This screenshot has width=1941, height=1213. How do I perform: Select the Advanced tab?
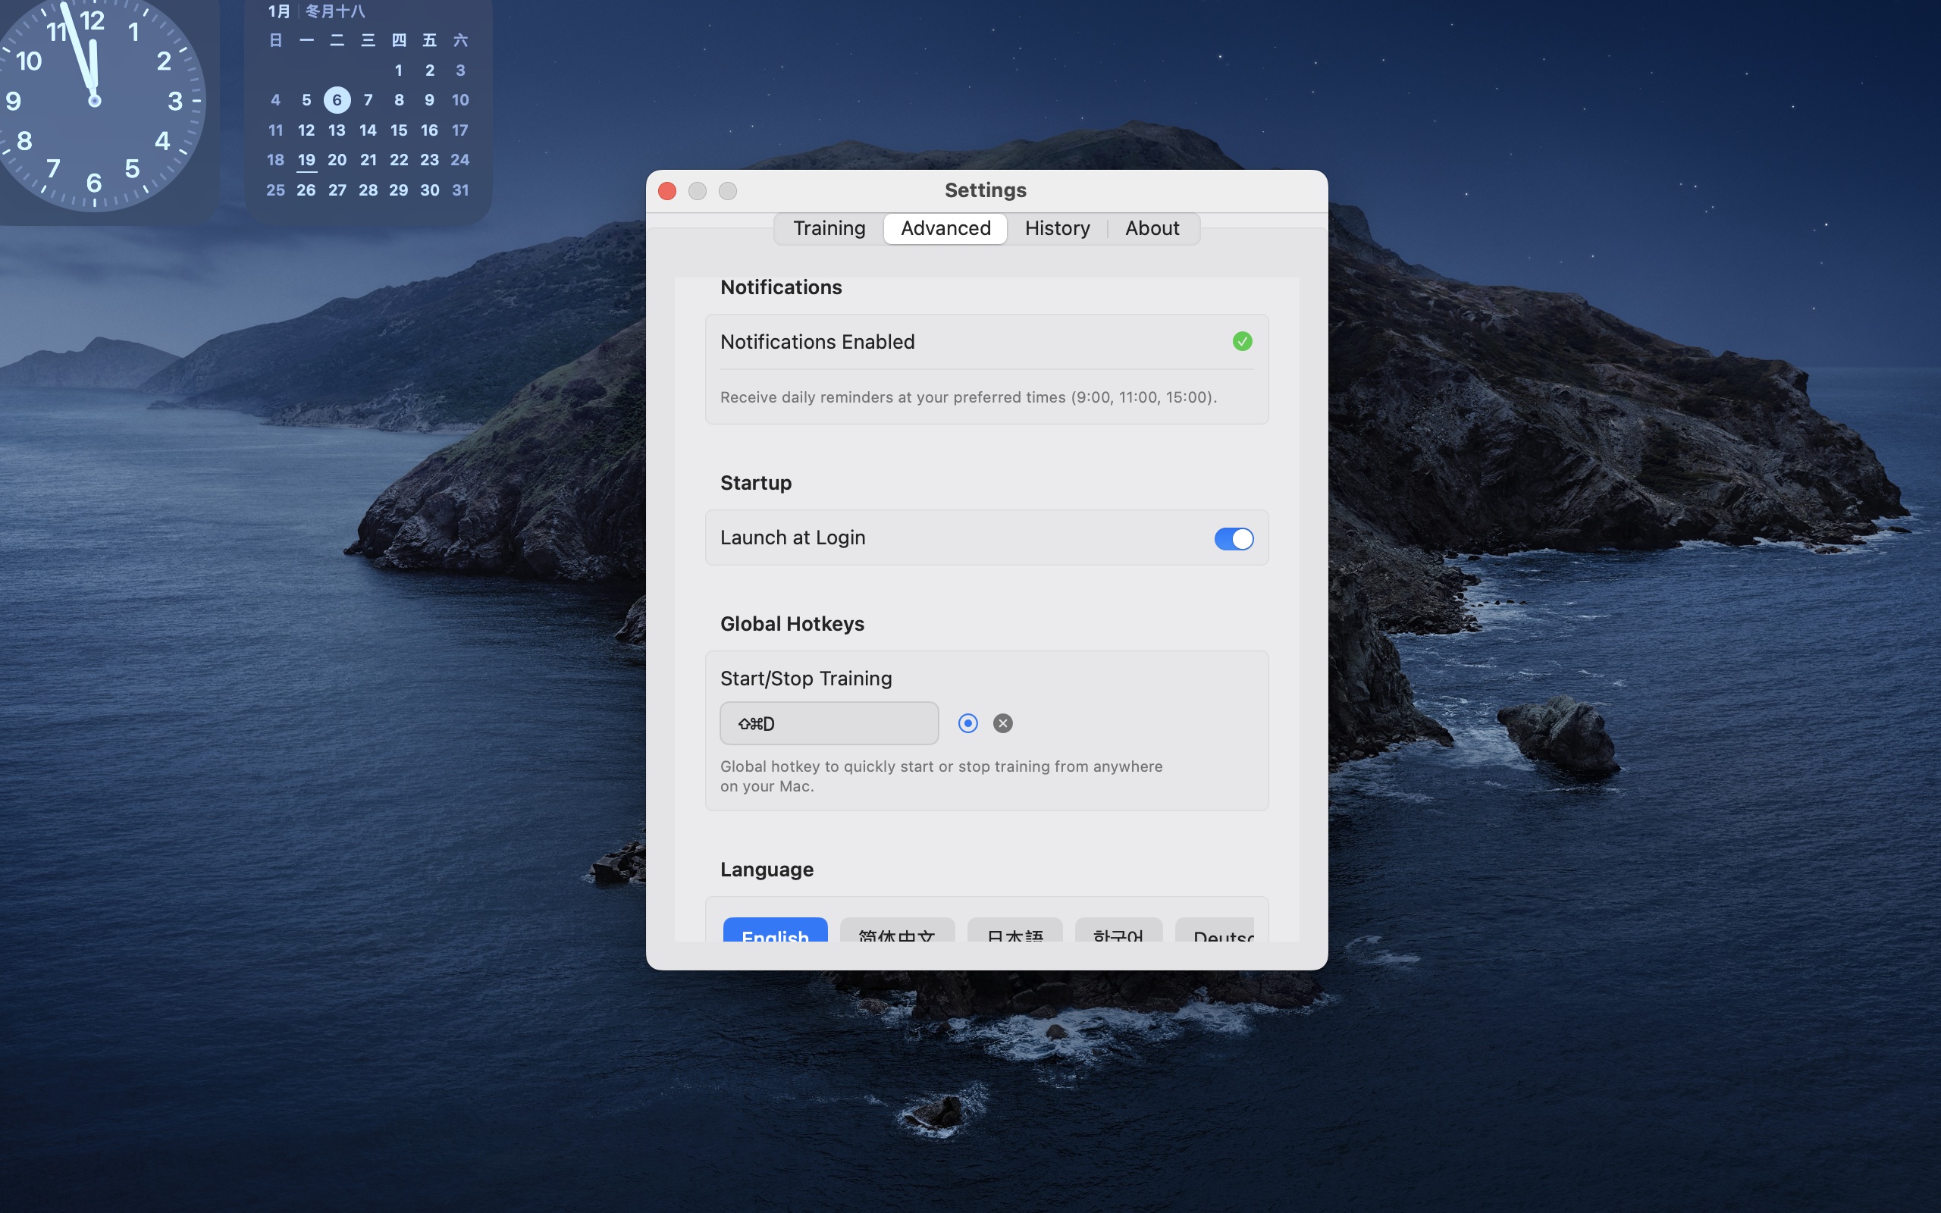tap(945, 229)
